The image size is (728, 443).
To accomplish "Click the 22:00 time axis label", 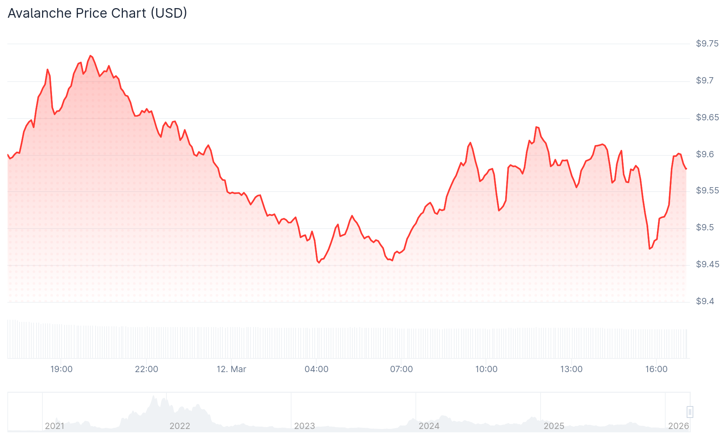I will click(x=146, y=369).
